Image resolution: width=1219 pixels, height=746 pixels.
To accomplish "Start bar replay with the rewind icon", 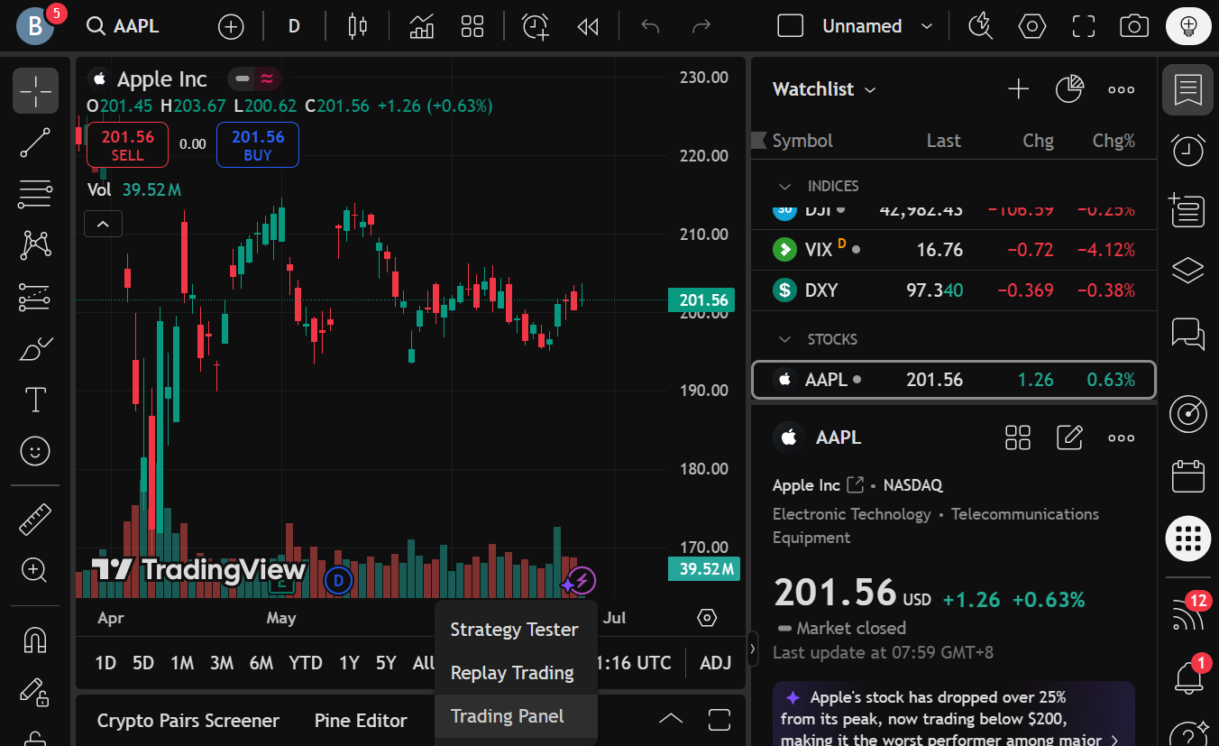I will [x=588, y=26].
